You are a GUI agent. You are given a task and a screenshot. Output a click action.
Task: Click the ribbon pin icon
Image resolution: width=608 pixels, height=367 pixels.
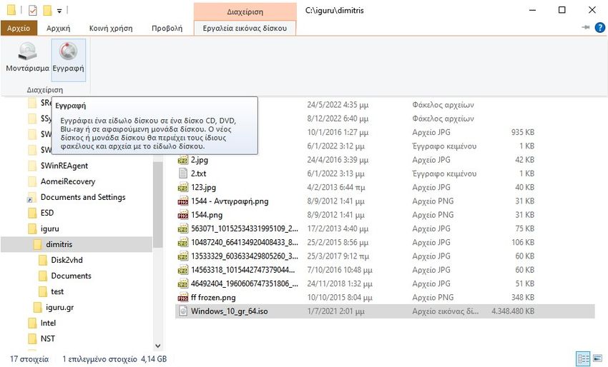[586, 27]
